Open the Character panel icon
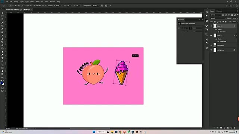 207,39
